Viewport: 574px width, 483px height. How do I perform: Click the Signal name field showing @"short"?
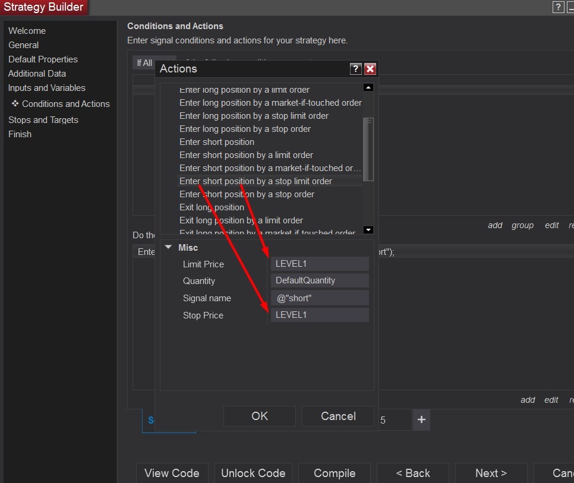[x=320, y=298]
